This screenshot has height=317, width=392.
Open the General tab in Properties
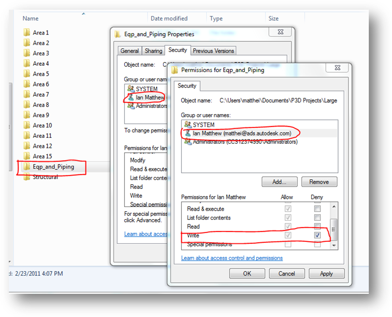coord(130,51)
